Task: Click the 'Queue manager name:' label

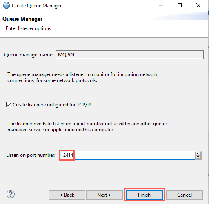Action: (29, 55)
